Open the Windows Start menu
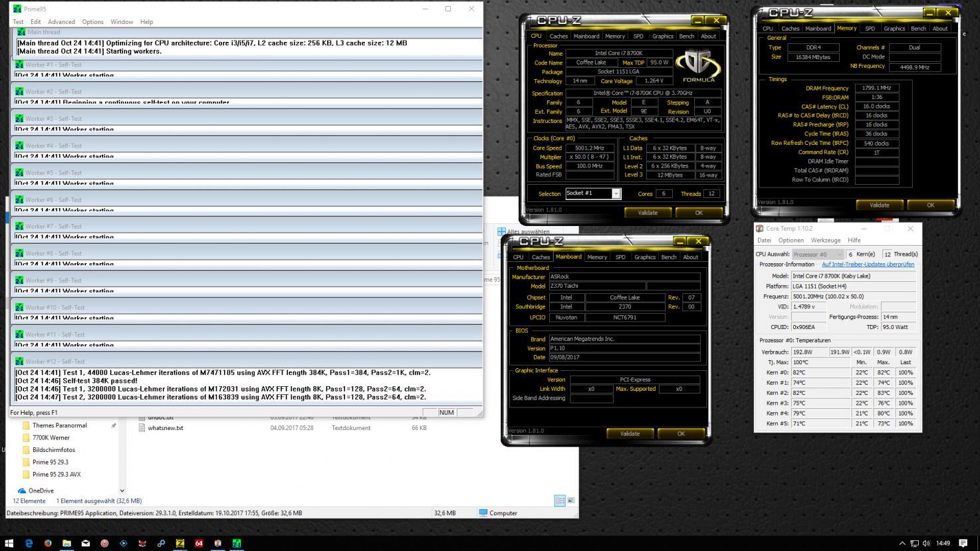 pyautogui.click(x=9, y=543)
